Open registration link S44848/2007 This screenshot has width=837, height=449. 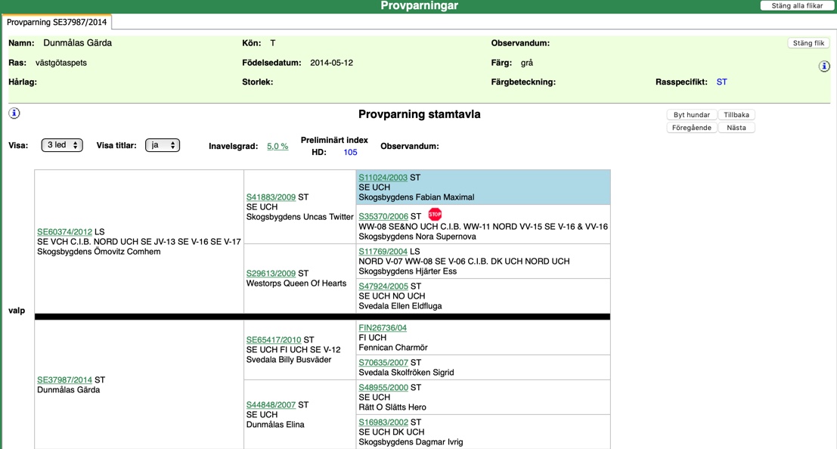tap(271, 405)
